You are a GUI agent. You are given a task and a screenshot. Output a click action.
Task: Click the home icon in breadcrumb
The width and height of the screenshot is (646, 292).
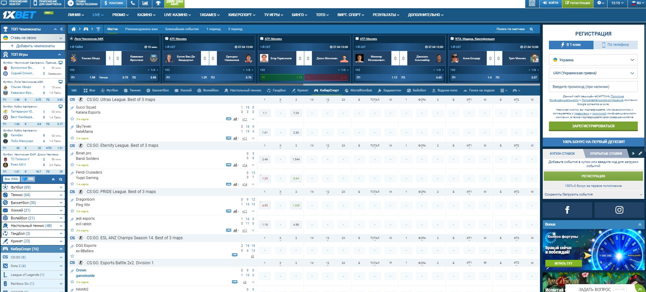[x=73, y=29]
